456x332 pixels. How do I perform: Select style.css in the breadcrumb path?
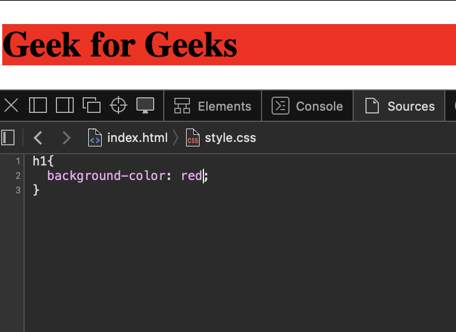(230, 137)
